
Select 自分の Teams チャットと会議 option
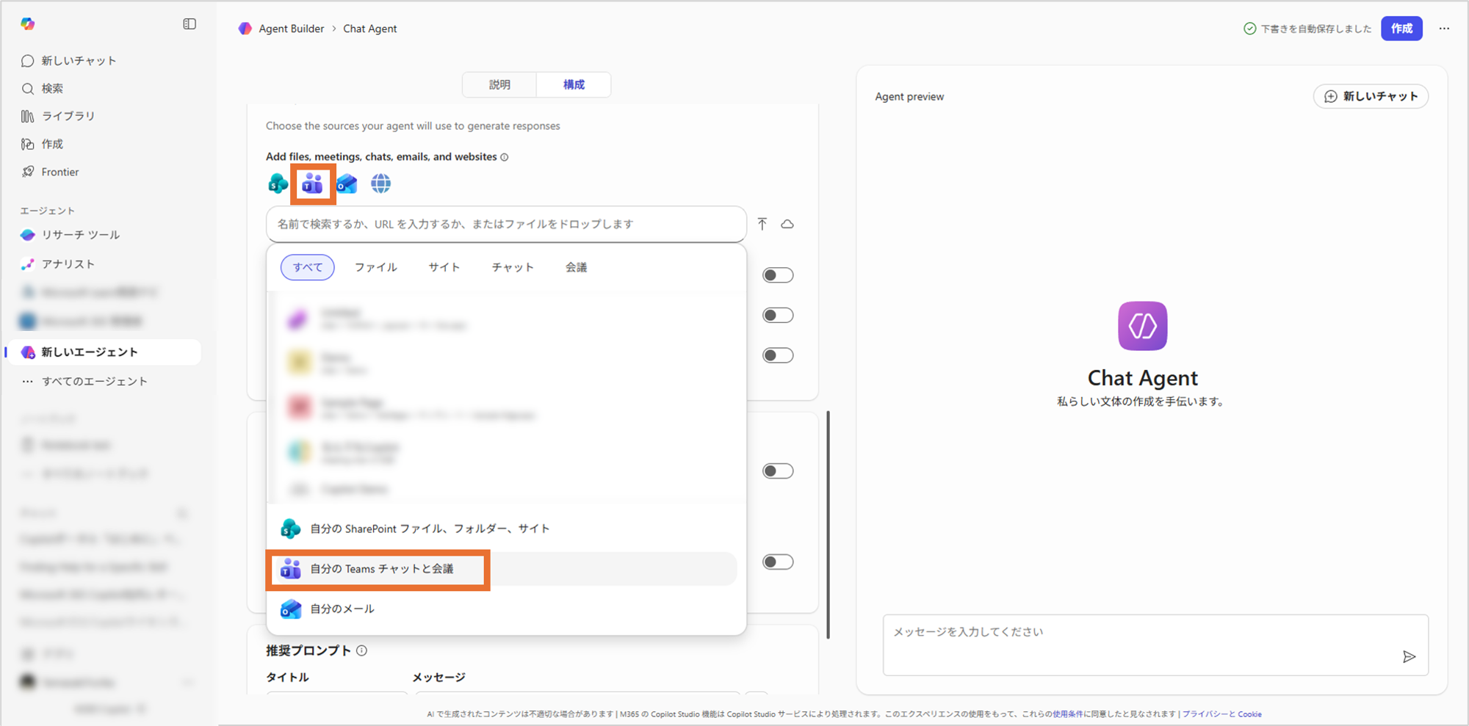(381, 569)
